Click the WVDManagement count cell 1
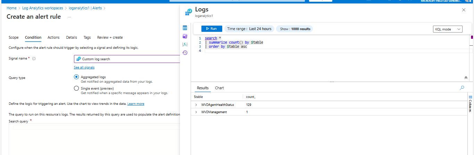 [x=247, y=112]
